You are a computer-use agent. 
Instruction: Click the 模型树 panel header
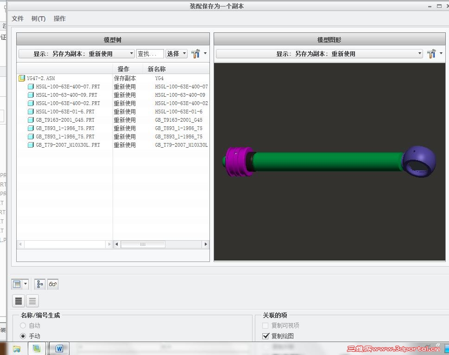tap(113, 39)
